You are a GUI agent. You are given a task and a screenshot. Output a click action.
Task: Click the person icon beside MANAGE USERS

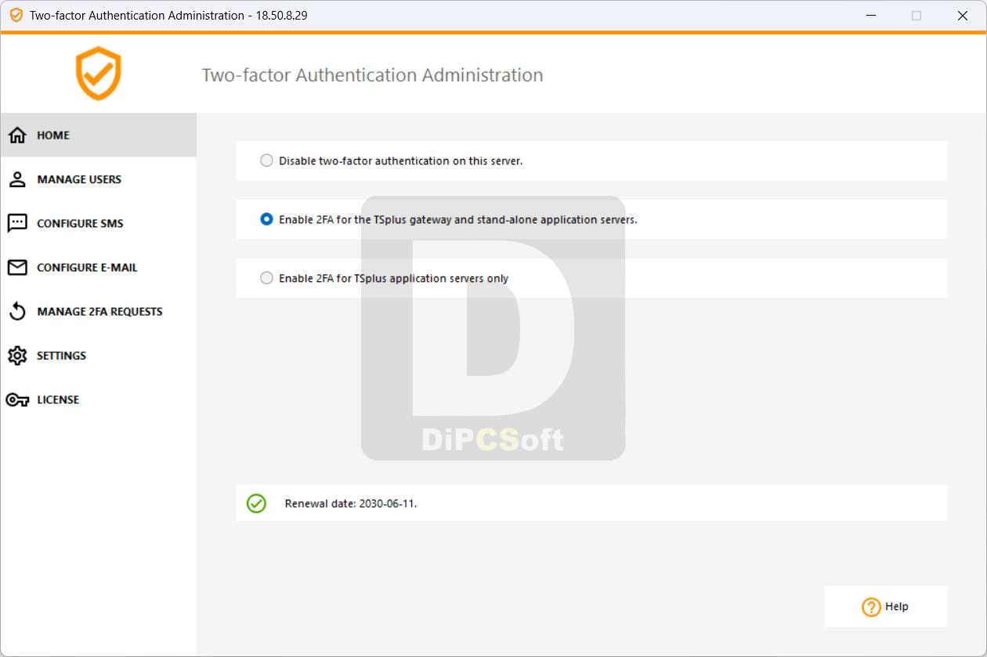(17, 179)
